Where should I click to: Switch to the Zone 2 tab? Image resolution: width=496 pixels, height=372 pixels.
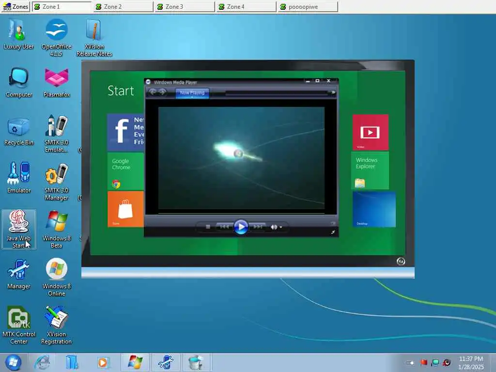pos(124,7)
